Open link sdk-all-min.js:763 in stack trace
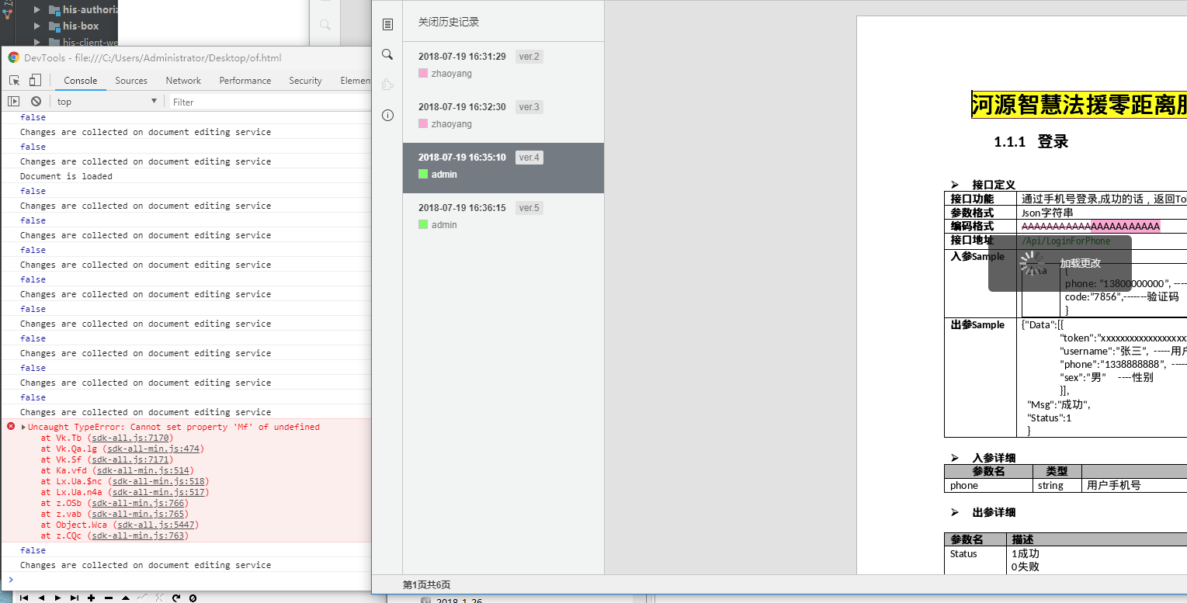The height and width of the screenshot is (603, 1187). tap(139, 535)
